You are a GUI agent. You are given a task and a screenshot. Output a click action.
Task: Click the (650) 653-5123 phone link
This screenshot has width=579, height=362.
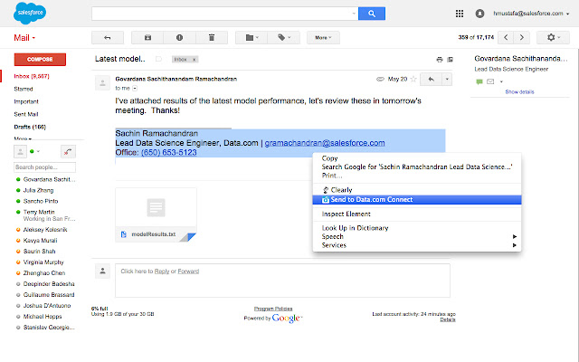tap(169, 153)
